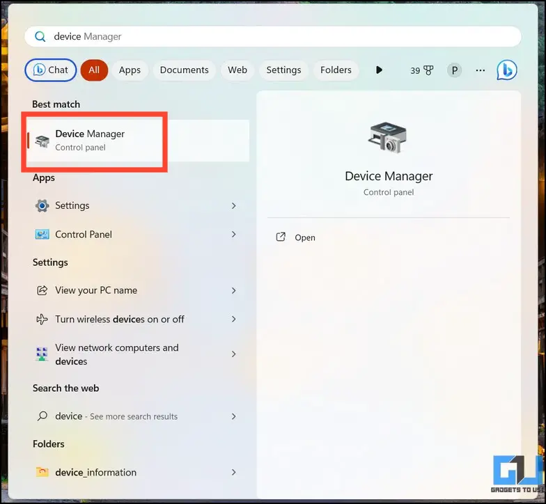Expand the network computers result chevron
The image size is (546, 504).
tap(234, 354)
